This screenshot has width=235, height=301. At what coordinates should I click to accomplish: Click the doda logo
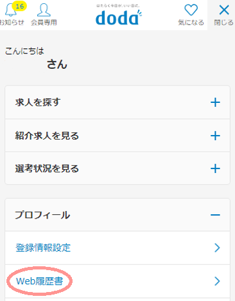(118, 17)
